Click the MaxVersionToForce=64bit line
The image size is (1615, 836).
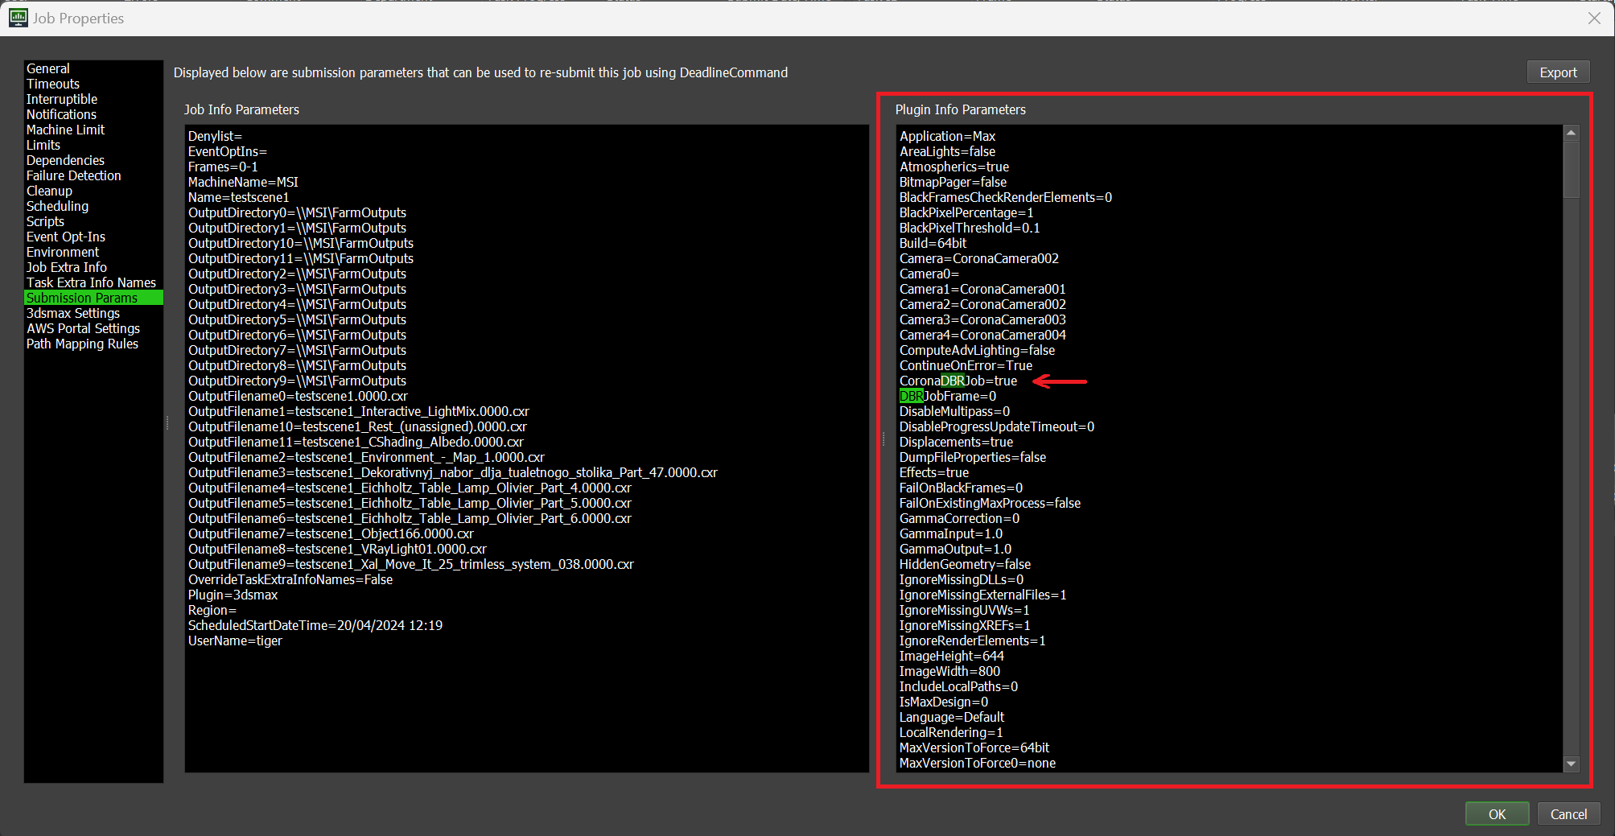[x=974, y=747]
